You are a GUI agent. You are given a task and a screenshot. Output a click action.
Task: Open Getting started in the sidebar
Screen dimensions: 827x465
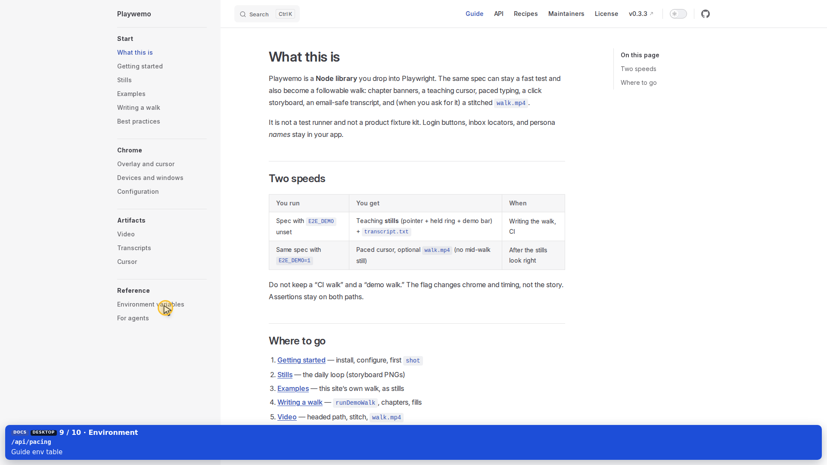pyautogui.click(x=140, y=66)
